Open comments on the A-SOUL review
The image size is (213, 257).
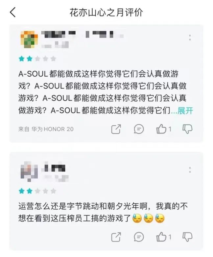(139, 129)
